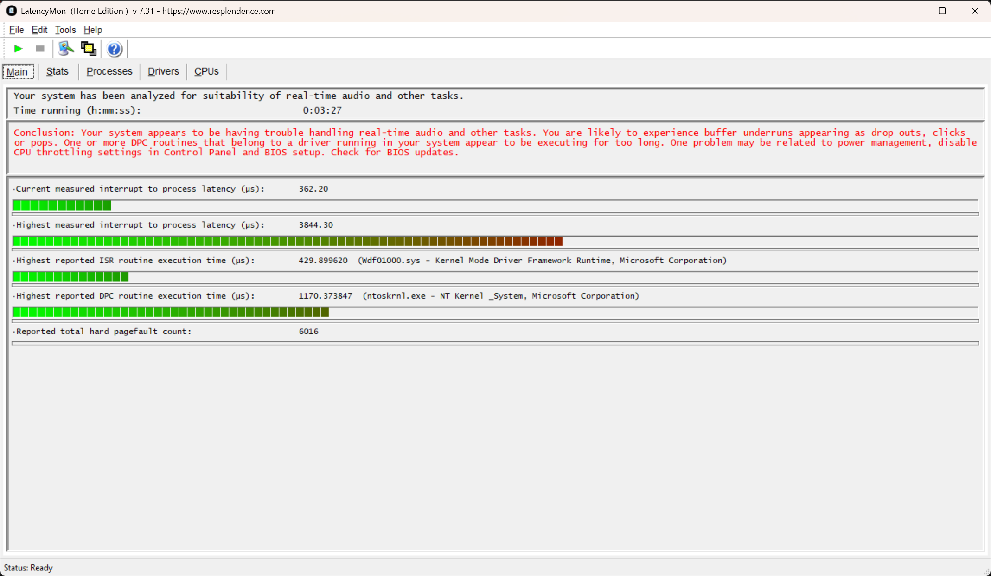Viewport: 991px width, 576px height.
Task: Start the latency monitor with the green play icon
Action: pyautogui.click(x=18, y=49)
